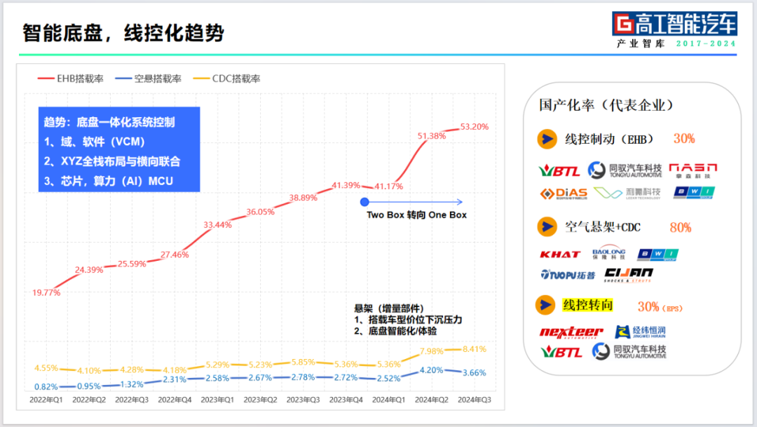757x427 pixels.
Task: Select the orange DIAS logo
Action: coord(564,194)
